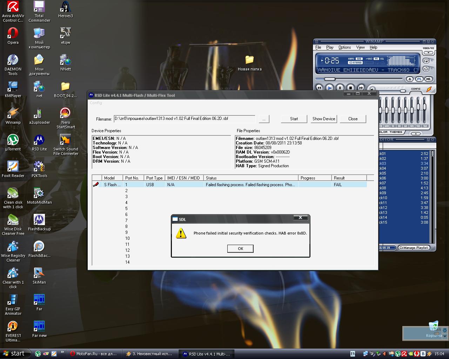Image resolution: width=449 pixels, height=359 pixels.
Task: Click the warning icon in SDL dialog
Action: [181, 233]
